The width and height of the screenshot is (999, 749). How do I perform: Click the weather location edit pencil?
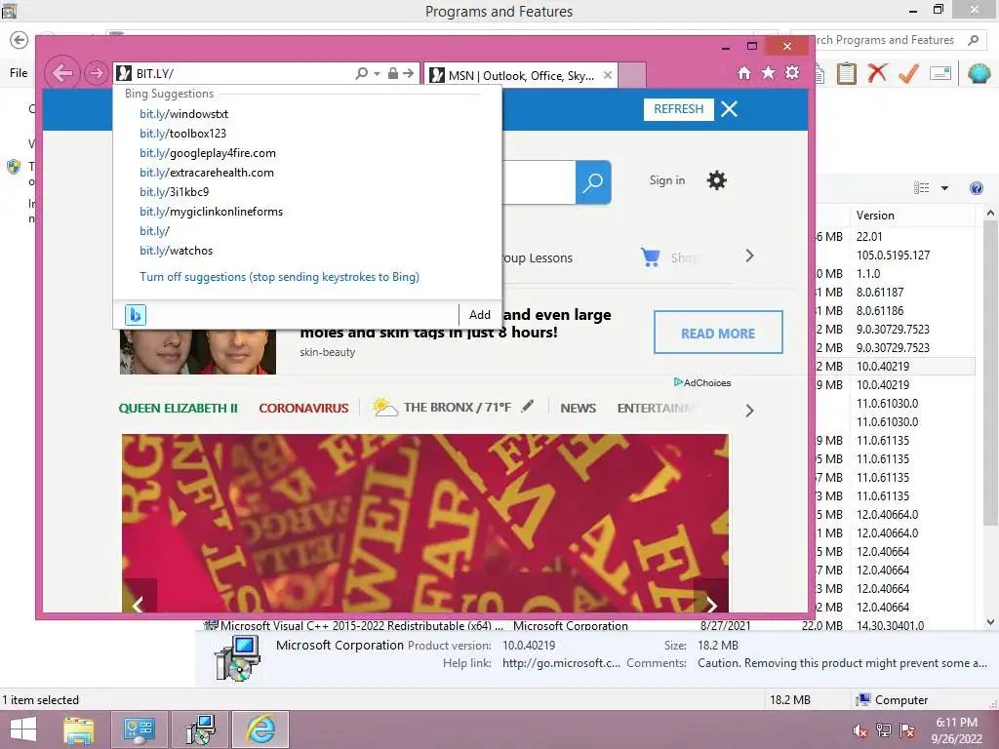527,407
